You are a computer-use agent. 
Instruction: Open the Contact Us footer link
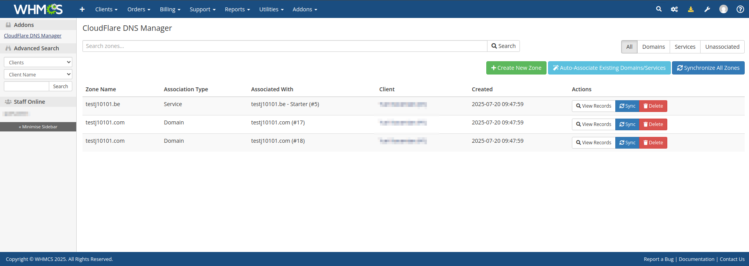click(732, 259)
